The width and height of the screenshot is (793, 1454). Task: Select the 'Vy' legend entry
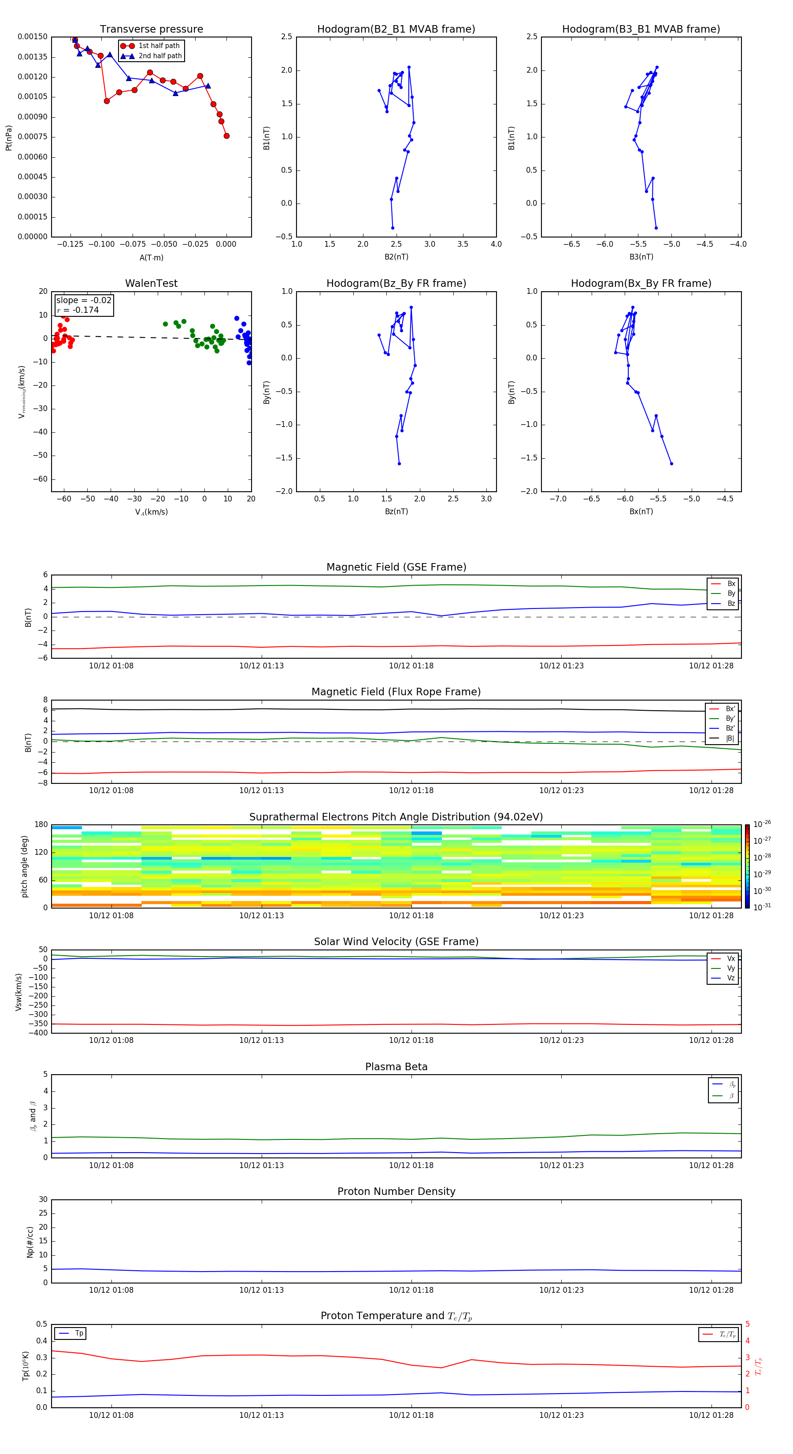click(x=723, y=968)
